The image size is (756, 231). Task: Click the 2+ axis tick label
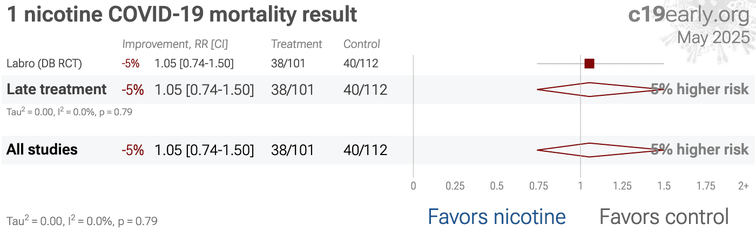(744, 186)
